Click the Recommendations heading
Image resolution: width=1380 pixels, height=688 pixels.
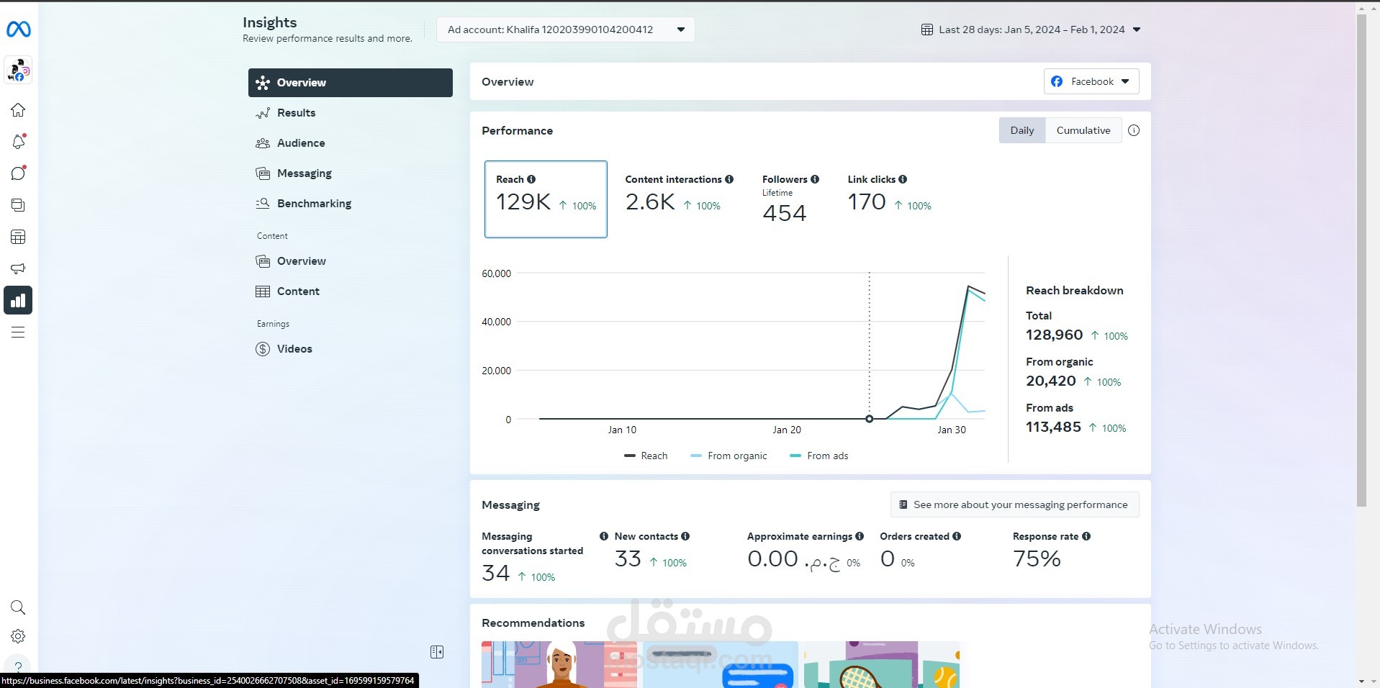point(533,623)
